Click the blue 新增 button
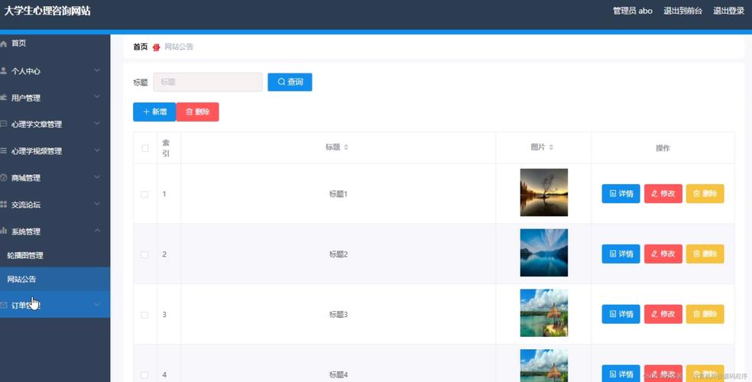752x382 pixels. (154, 112)
